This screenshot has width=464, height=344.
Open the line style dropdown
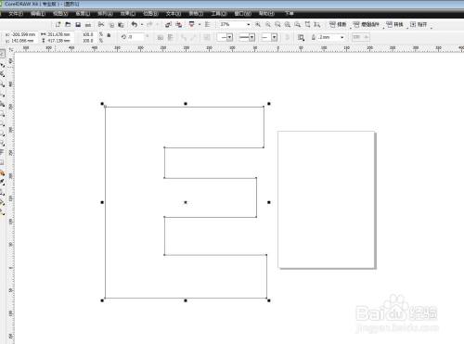(x=252, y=37)
